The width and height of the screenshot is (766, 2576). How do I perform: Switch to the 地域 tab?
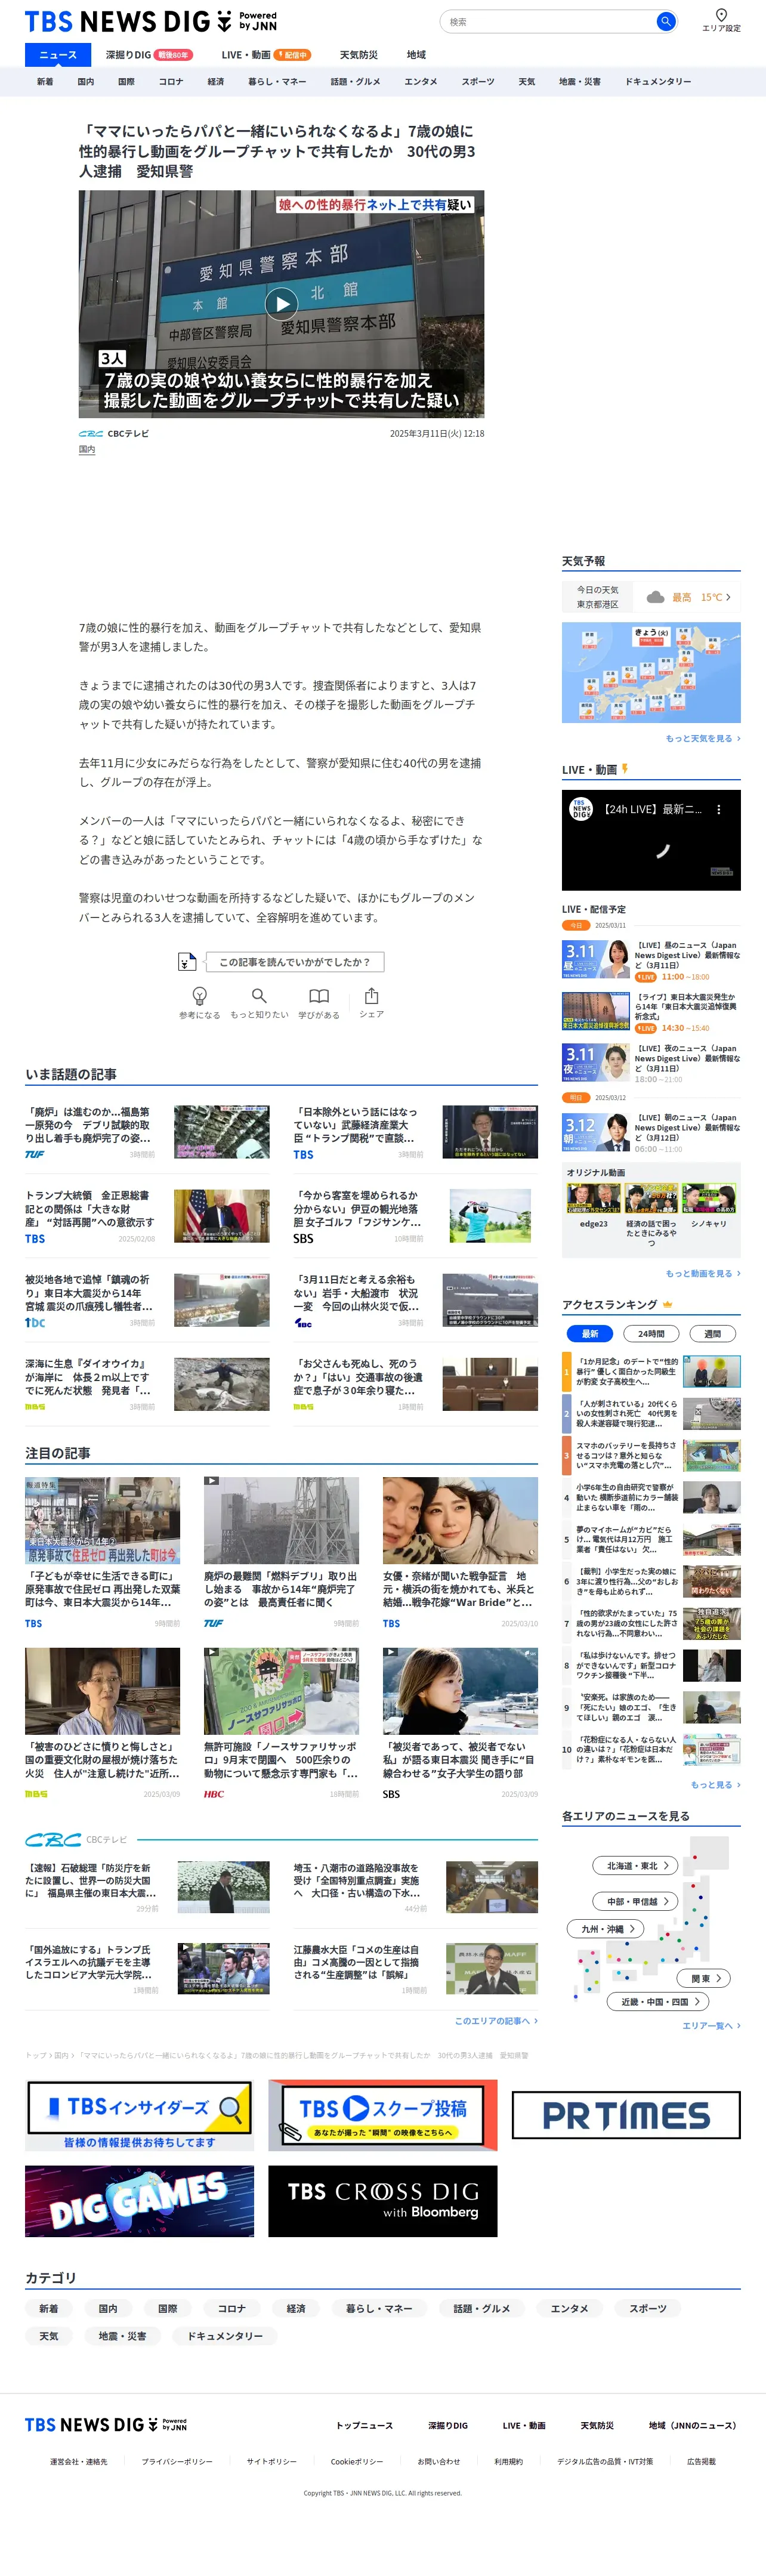point(416,55)
